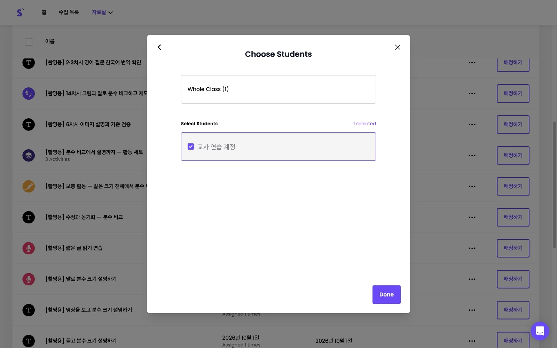The height and width of the screenshot is (348, 557).
Task: Click 배정하기 for the 활동 세트 row
Action: [513, 156]
